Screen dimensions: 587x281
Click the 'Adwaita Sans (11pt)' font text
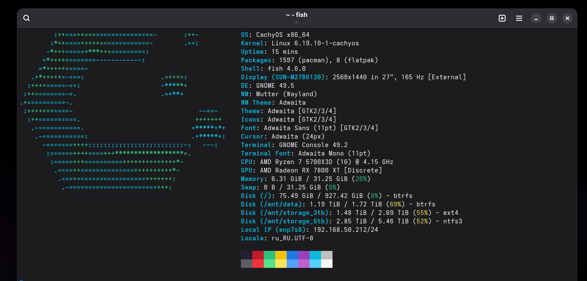coord(300,128)
